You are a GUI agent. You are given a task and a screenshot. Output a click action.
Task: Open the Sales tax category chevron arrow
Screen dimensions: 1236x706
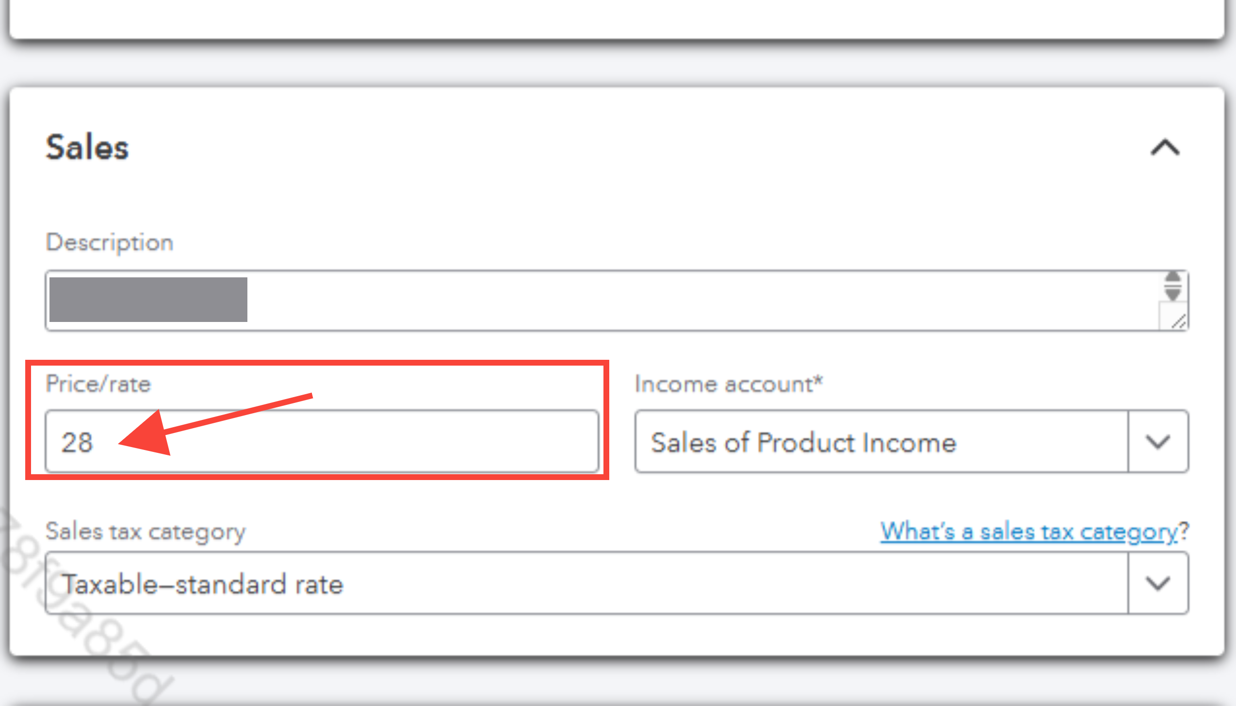click(x=1158, y=583)
